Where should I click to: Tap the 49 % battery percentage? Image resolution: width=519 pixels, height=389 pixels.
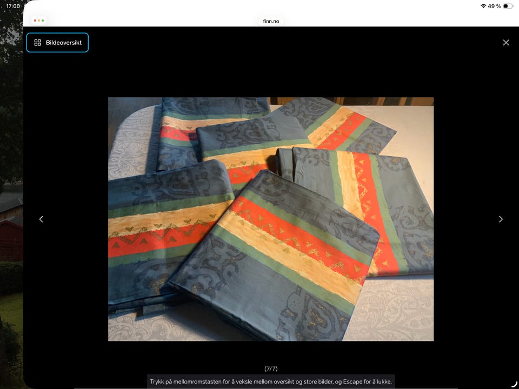(x=495, y=6)
